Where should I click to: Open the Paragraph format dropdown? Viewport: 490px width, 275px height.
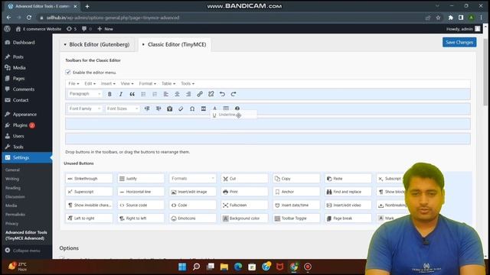click(x=85, y=94)
